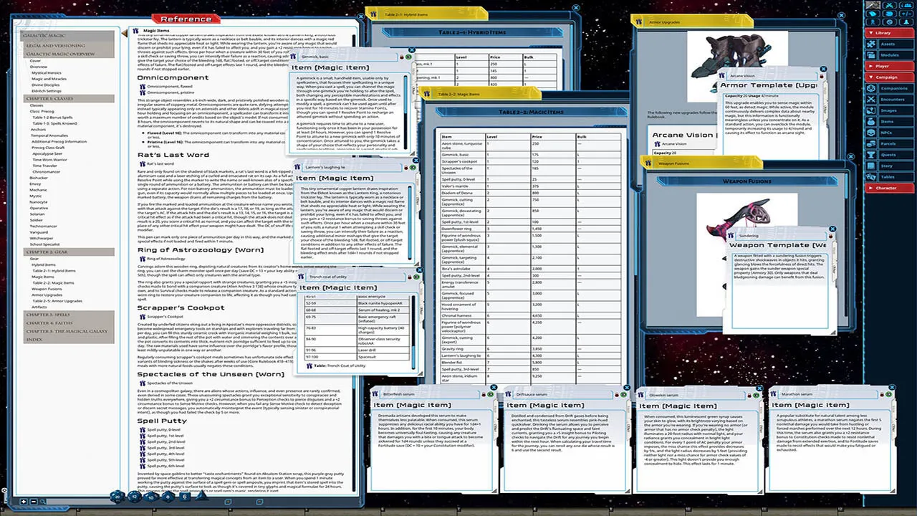Click the Quests chalice icon in sidebar

click(x=872, y=155)
